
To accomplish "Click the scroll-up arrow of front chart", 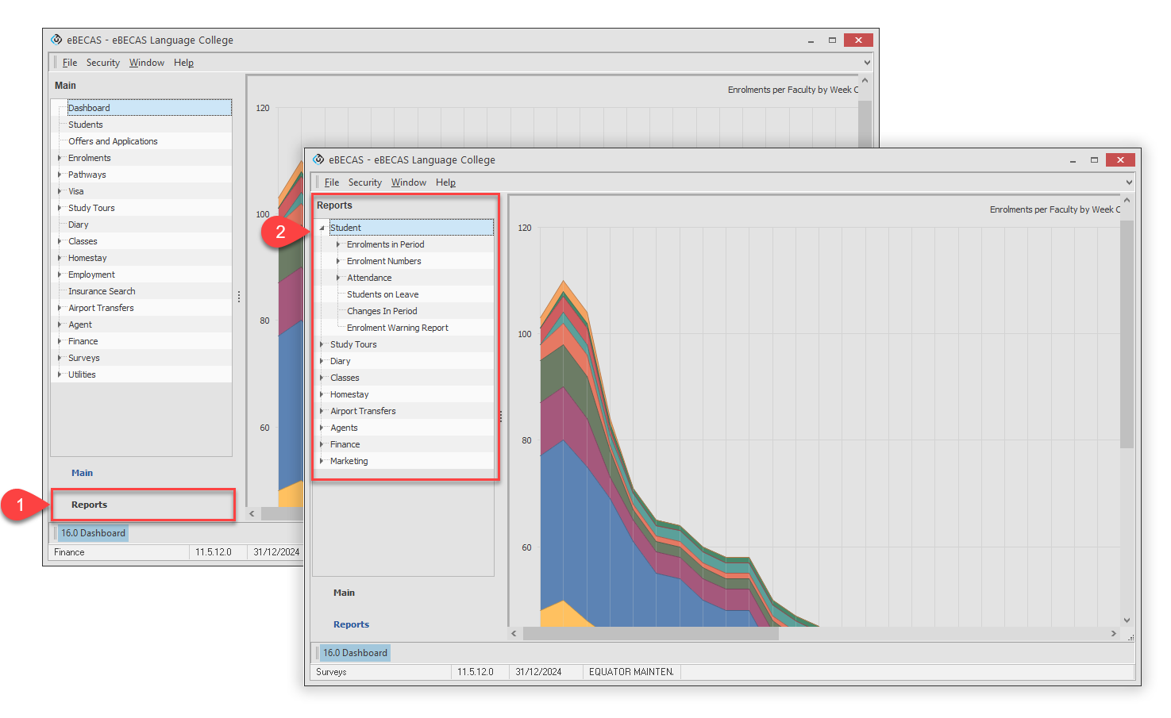I will (1127, 201).
